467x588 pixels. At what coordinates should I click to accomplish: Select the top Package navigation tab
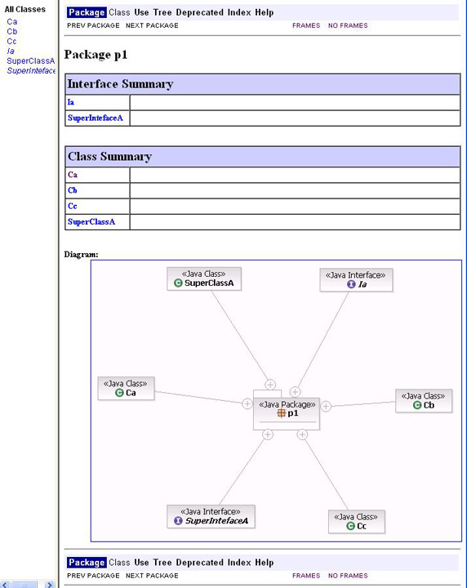click(x=87, y=12)
